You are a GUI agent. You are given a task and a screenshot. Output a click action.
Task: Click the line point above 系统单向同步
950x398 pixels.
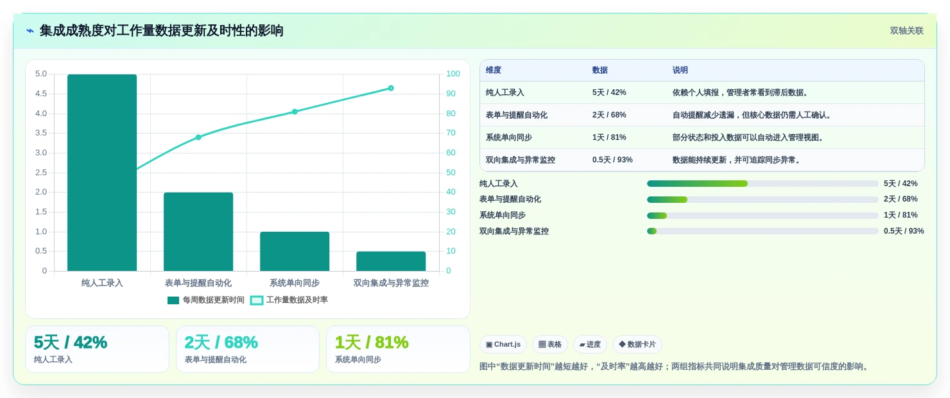pos(295,112)
